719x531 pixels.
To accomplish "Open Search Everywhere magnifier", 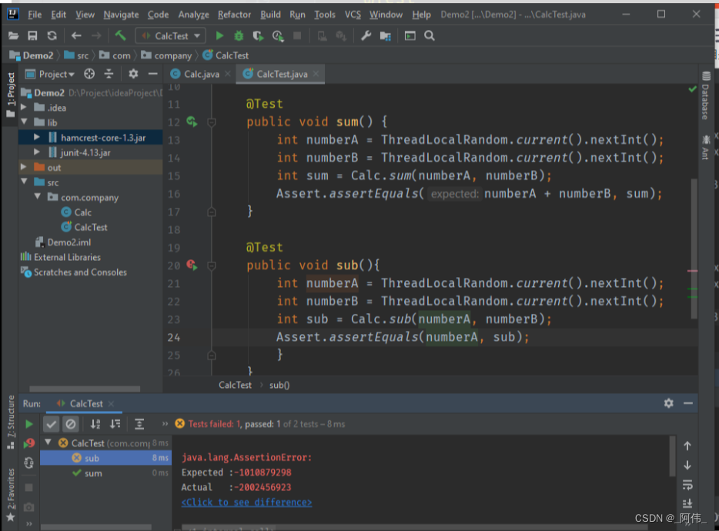I will (430, 35).
